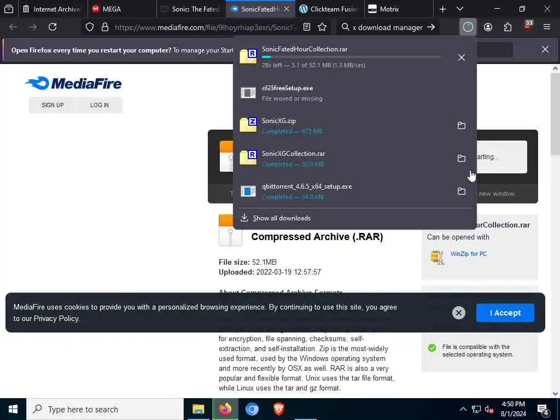Bookmark this page with star icon
The width and height of the screenshot is (560, 420).
[322, 27]
